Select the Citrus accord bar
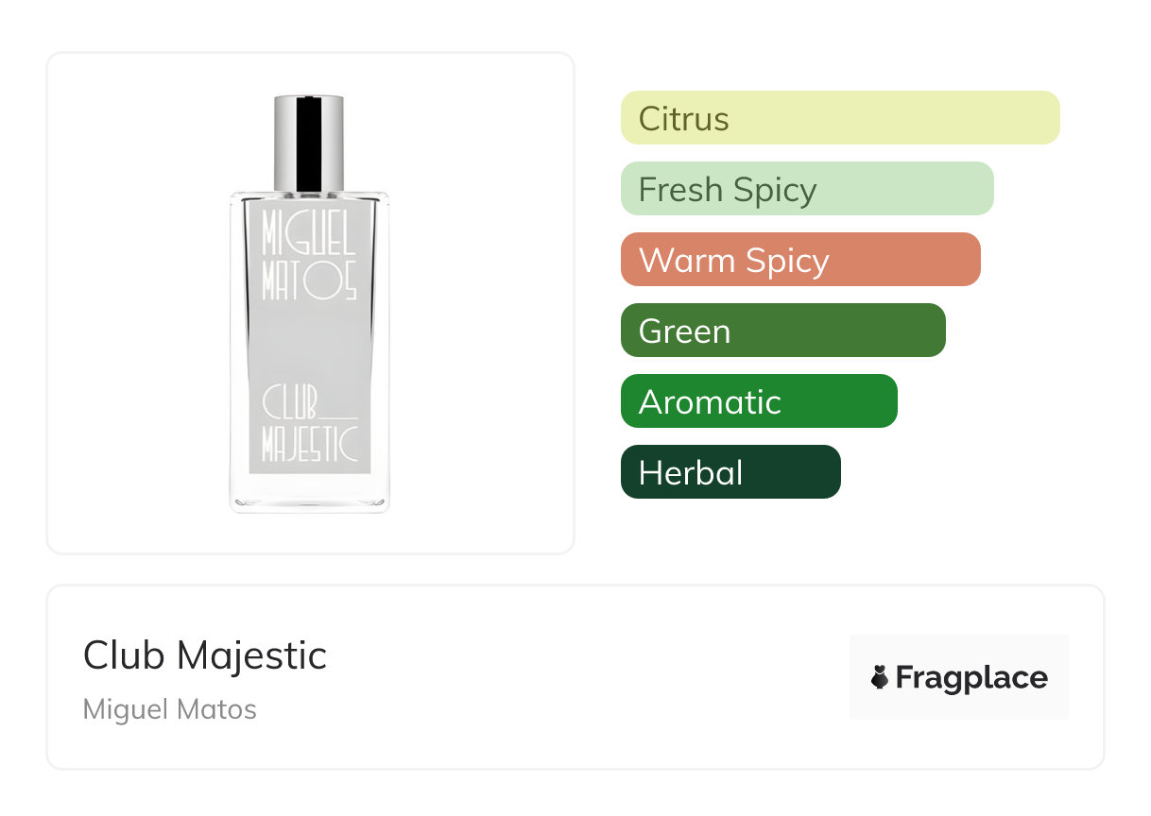 [x=839, y=118]
